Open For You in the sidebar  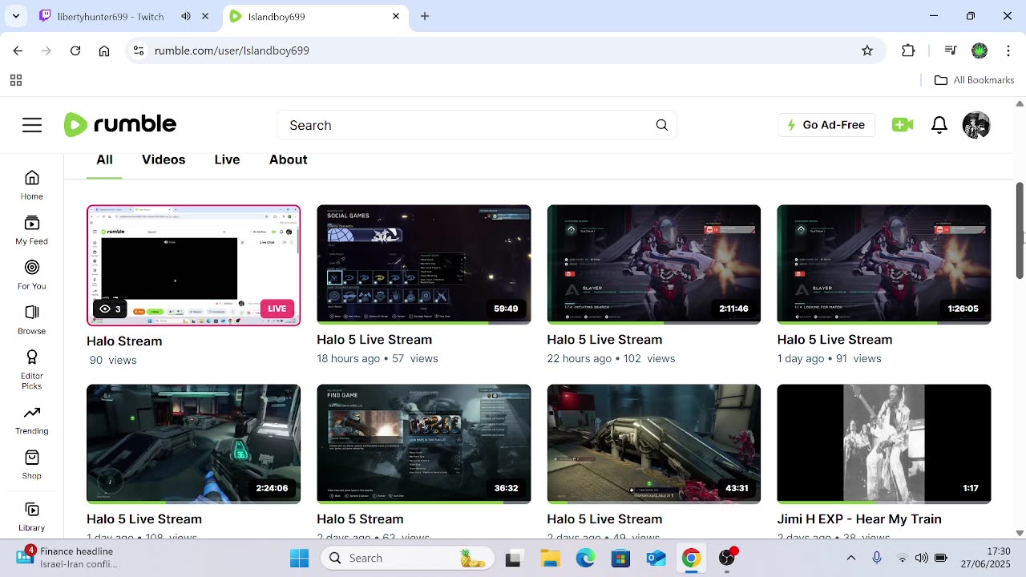coord(32,274)
